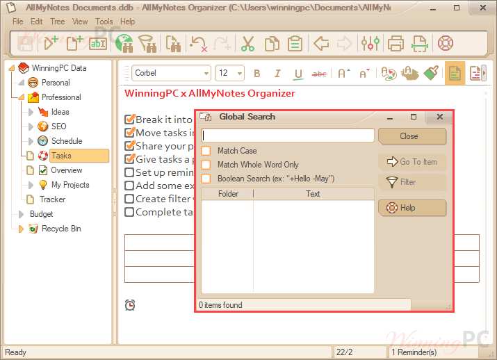
Task: Copy using the double-page toolbar icon
Action: [272, 43]
